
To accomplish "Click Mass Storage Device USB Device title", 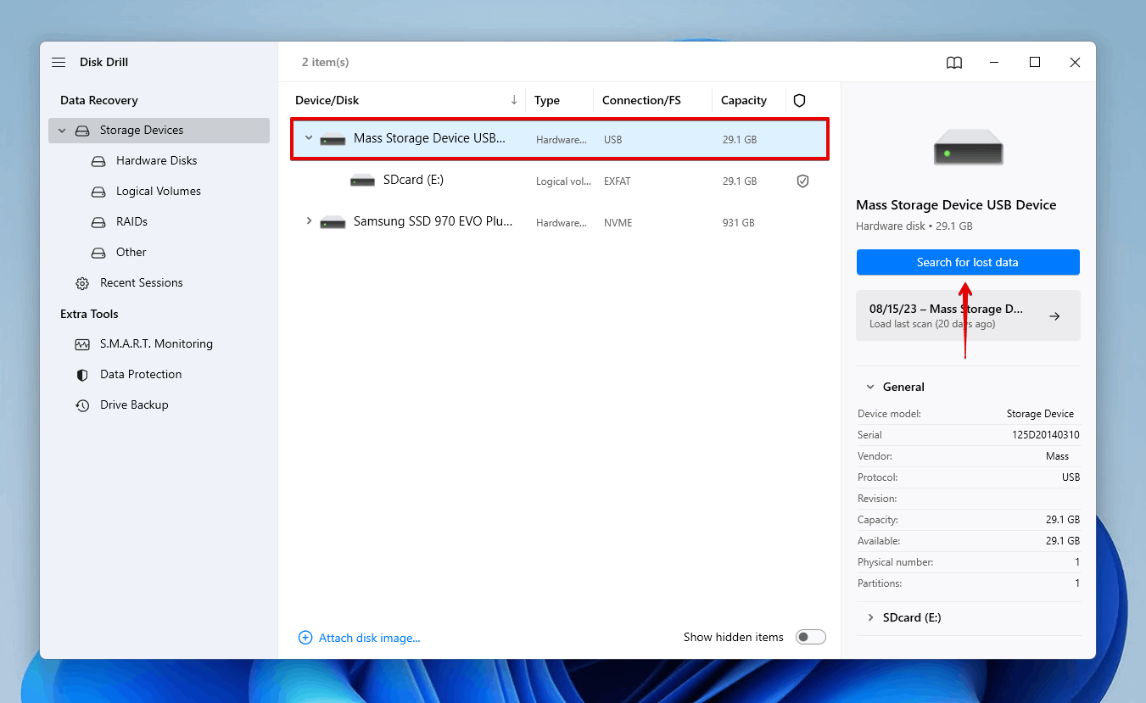I will 956,205.
